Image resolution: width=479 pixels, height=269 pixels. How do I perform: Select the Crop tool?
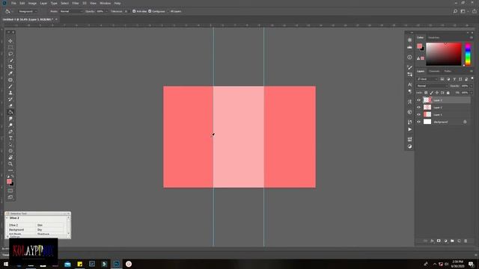pyautogui.click(x=10, y=67)
